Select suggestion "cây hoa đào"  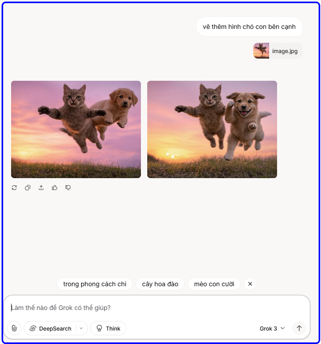[160, 284]
